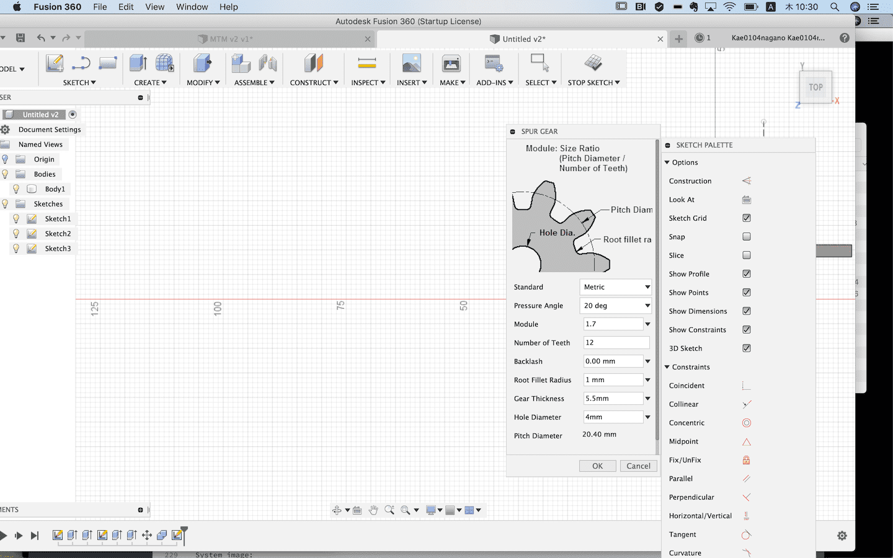Image resolution: width=893 pixels, height=558 pixels.
Task: Toggle the 3D Sketch checkbox
Action: 747,348
